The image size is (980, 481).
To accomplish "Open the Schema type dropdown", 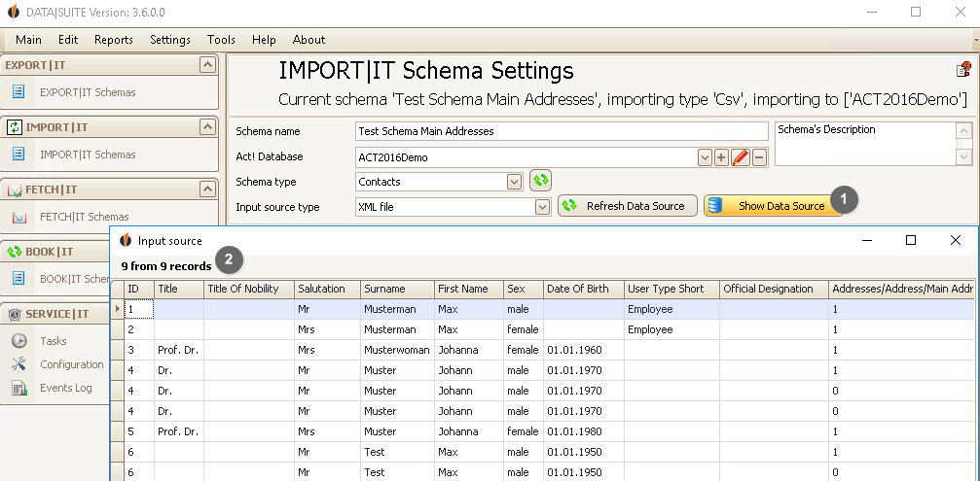I will pyautogui.click(x=515, y=182).
